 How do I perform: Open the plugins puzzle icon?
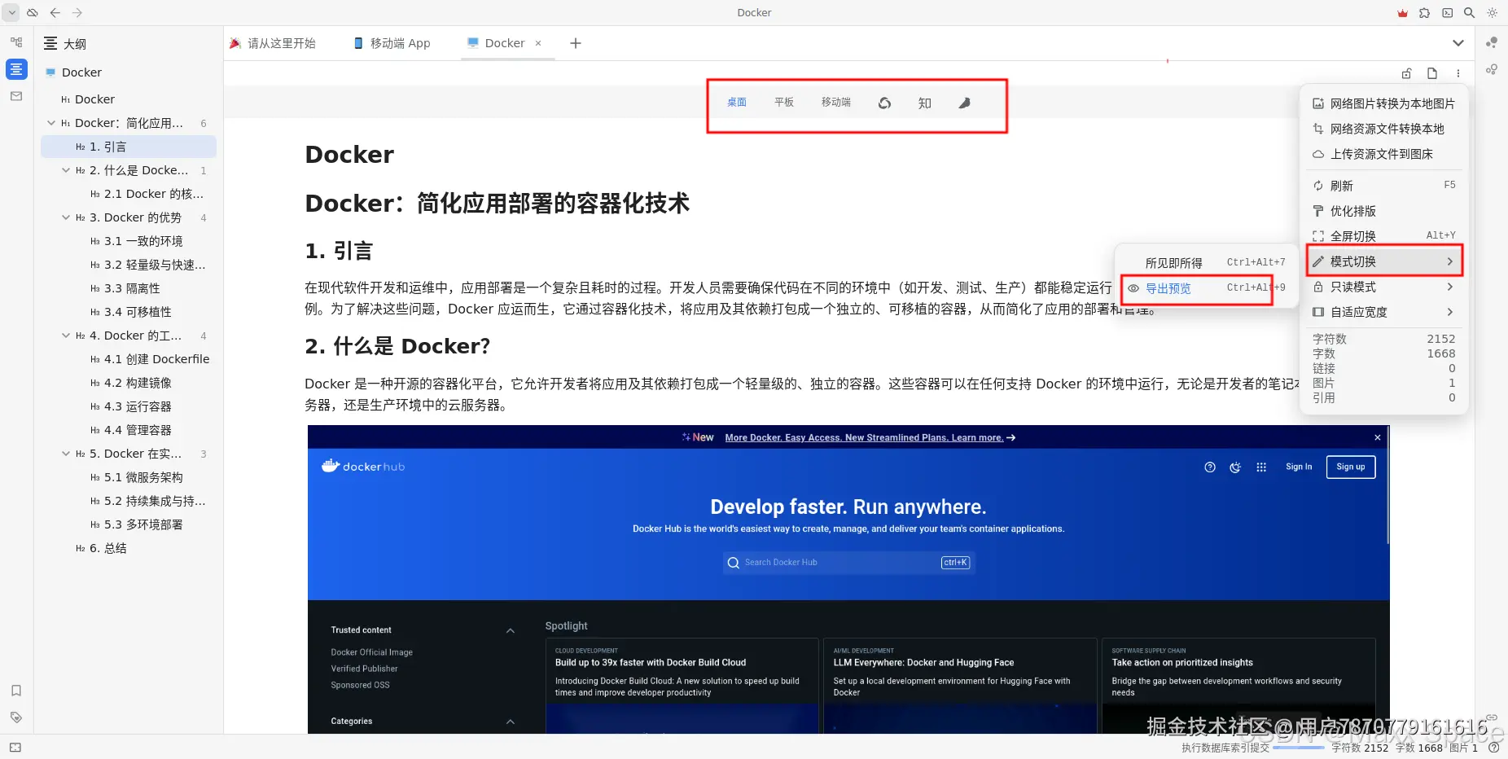click(x=1424, y=13)
